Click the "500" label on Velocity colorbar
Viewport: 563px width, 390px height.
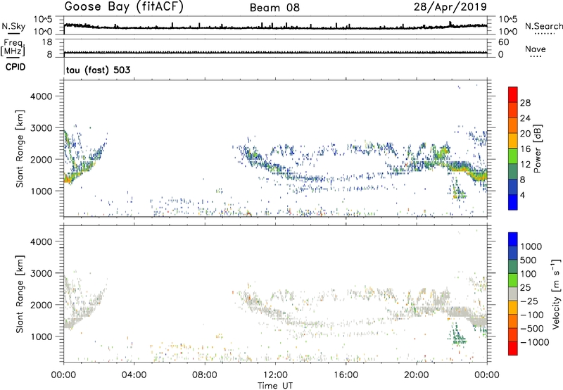point(529,260)
